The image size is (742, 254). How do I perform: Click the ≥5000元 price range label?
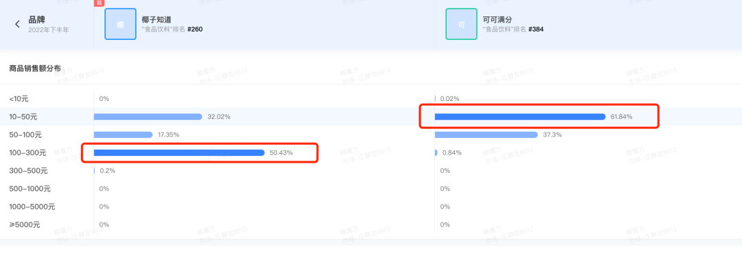click(25, 224)
